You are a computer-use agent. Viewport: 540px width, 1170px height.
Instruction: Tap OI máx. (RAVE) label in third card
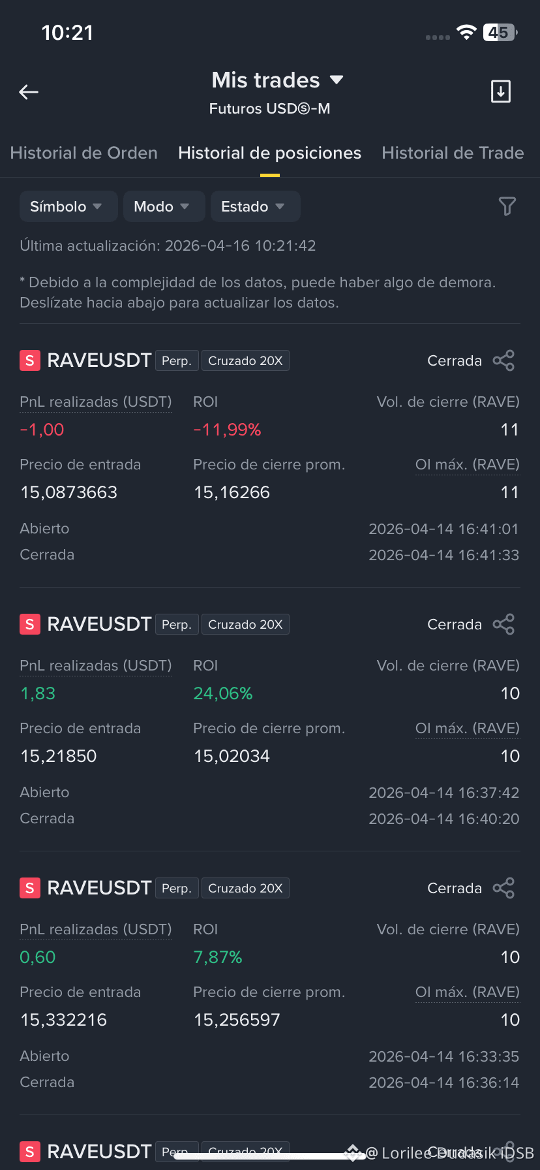click(468, 992)
